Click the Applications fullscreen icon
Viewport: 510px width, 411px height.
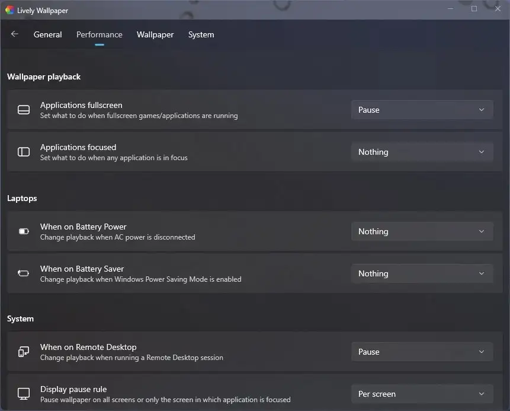click(24, 110)
